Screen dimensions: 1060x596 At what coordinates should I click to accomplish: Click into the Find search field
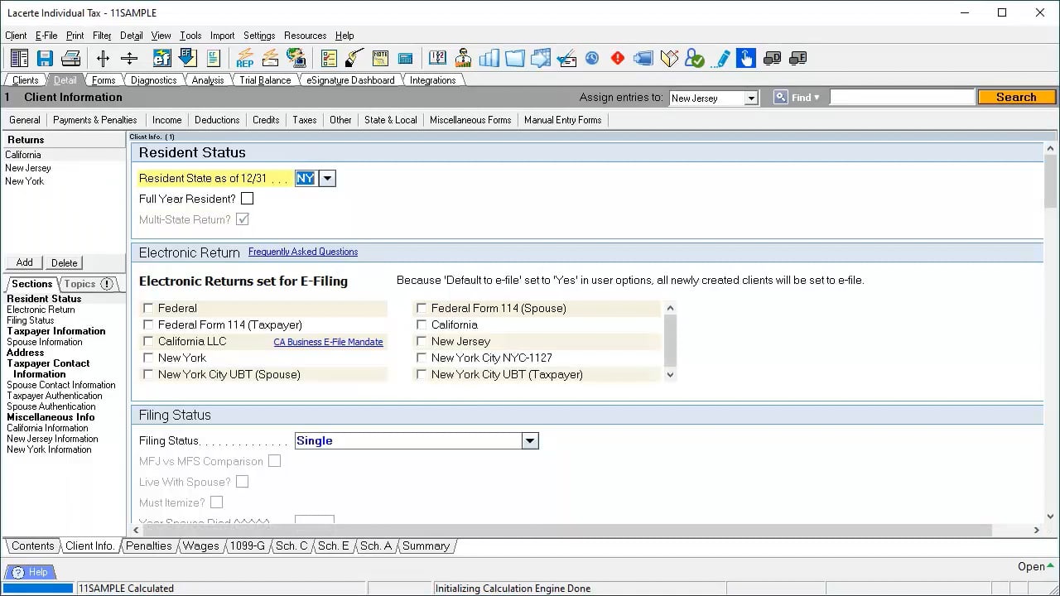(x=902, y=97)
